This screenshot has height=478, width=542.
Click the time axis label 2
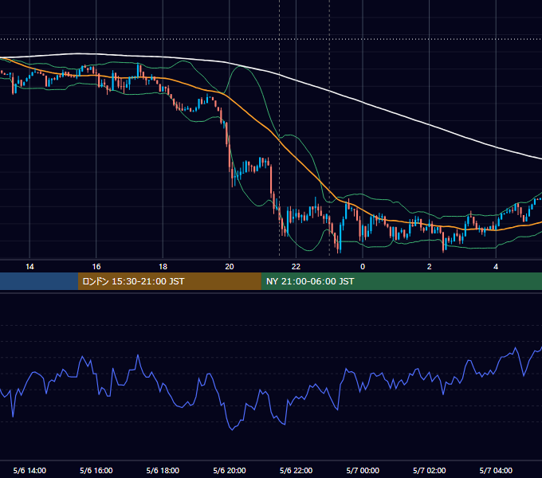[429, 267]
